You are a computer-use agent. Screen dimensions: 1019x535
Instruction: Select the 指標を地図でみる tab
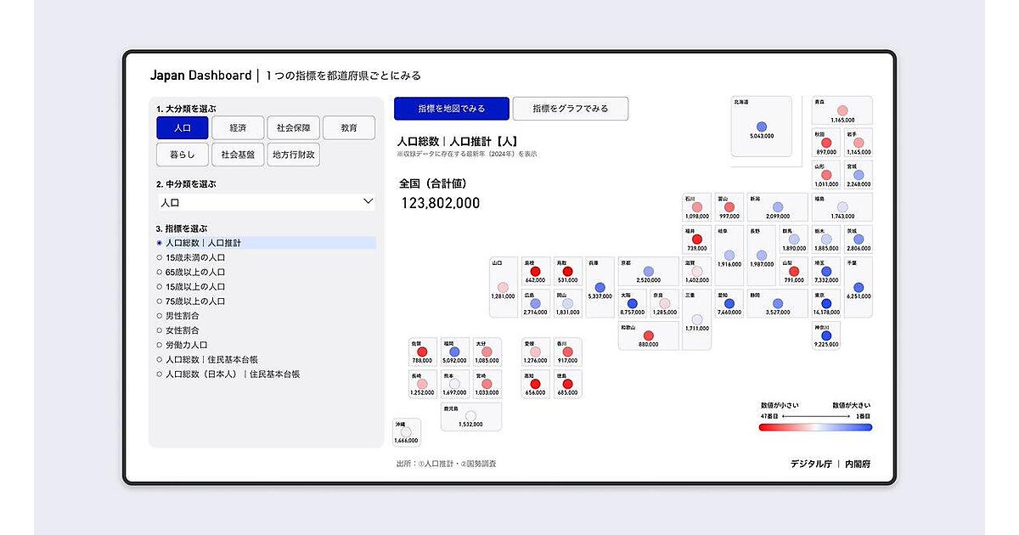pos(451,109)
